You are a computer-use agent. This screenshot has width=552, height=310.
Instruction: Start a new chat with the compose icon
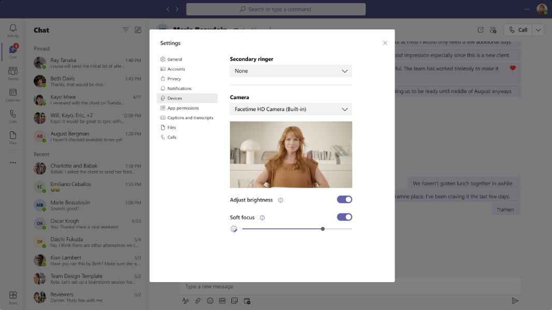coord(138,30)
